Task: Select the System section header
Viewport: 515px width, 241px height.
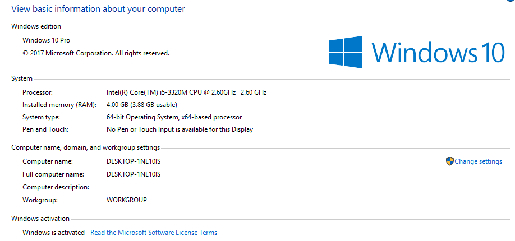Action: pyautogui.click(x=22, y=78)
